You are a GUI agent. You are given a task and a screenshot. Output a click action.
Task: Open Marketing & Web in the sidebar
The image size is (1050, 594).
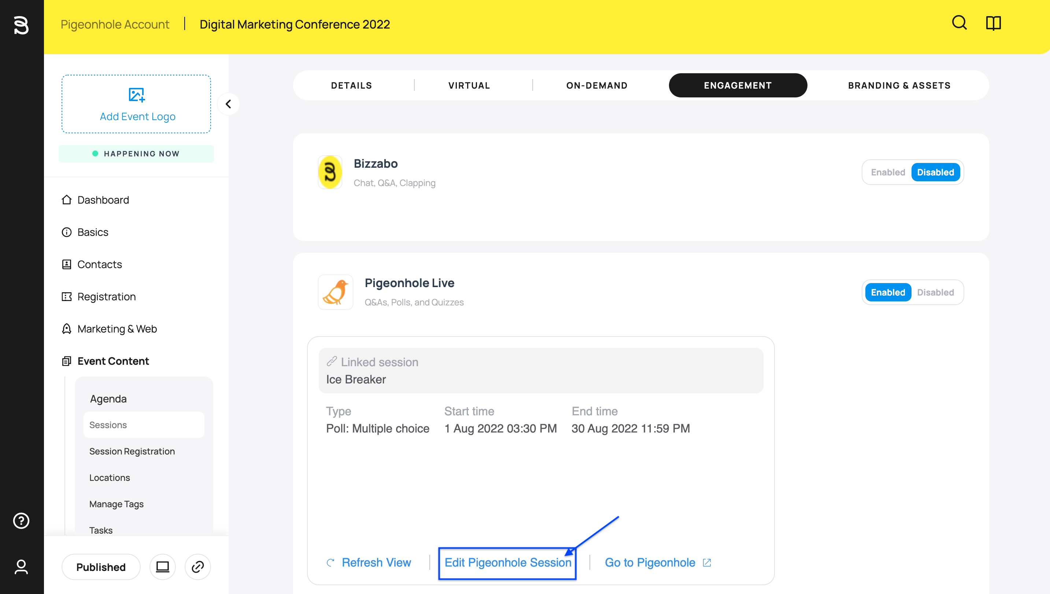click(117, 329)
